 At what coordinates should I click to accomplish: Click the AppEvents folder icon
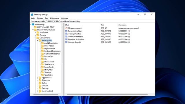[x=38, y=32]
